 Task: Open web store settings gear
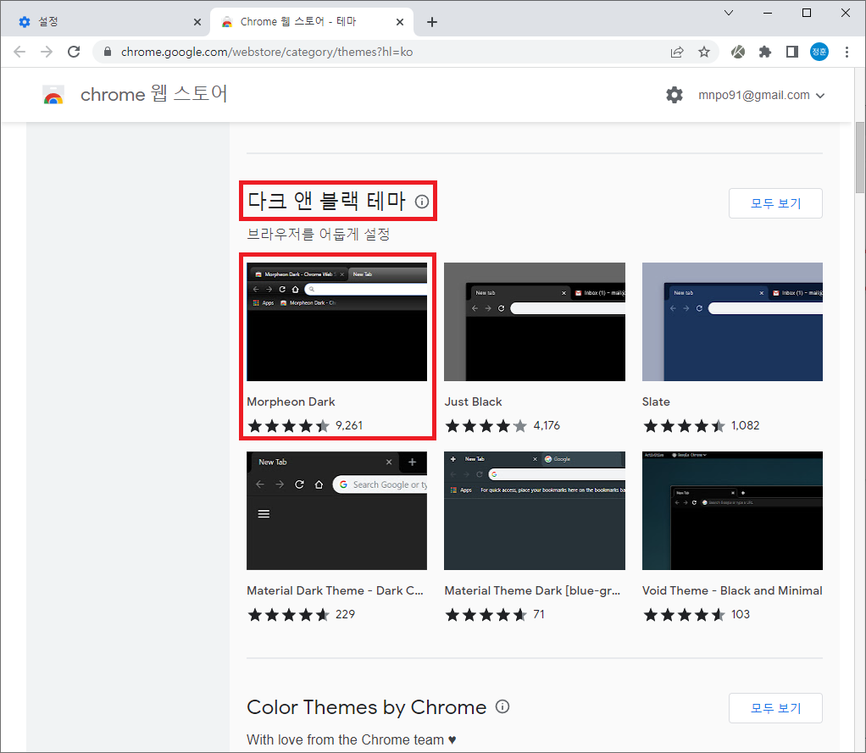pyautogui.click(x=674, y=95)
